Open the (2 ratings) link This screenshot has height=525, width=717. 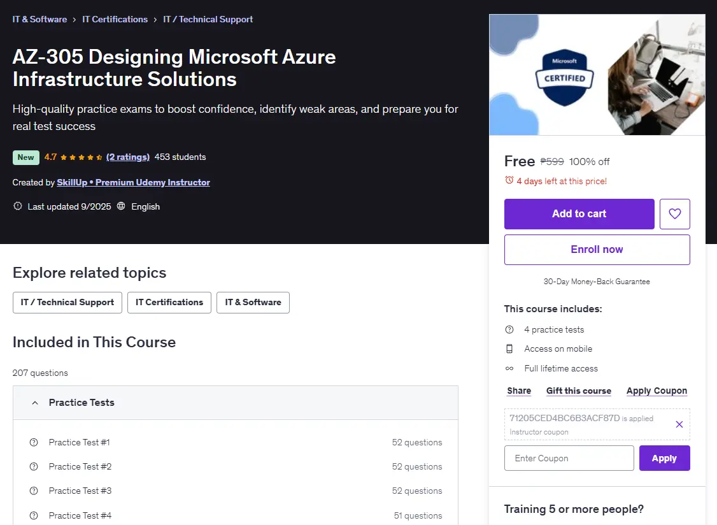coord(128,157)
